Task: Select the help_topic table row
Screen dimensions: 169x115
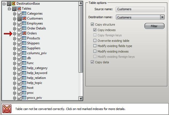Action: coord(35,83)
